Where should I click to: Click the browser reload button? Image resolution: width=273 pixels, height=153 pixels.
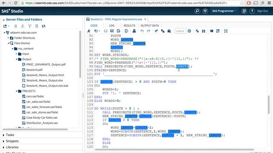(x=15, y=3)
